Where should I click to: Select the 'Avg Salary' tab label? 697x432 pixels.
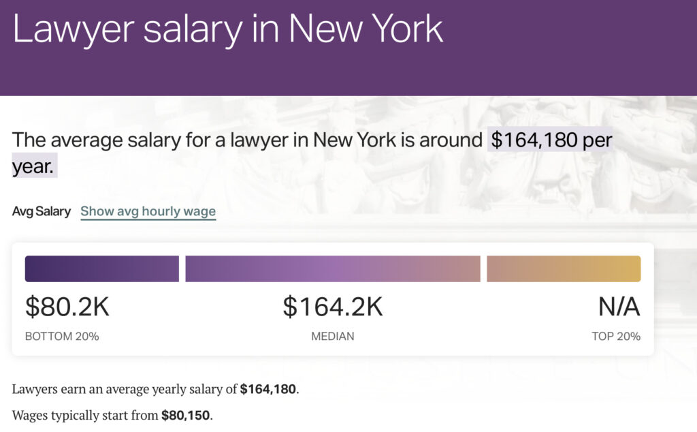click(x=42, y=211)
